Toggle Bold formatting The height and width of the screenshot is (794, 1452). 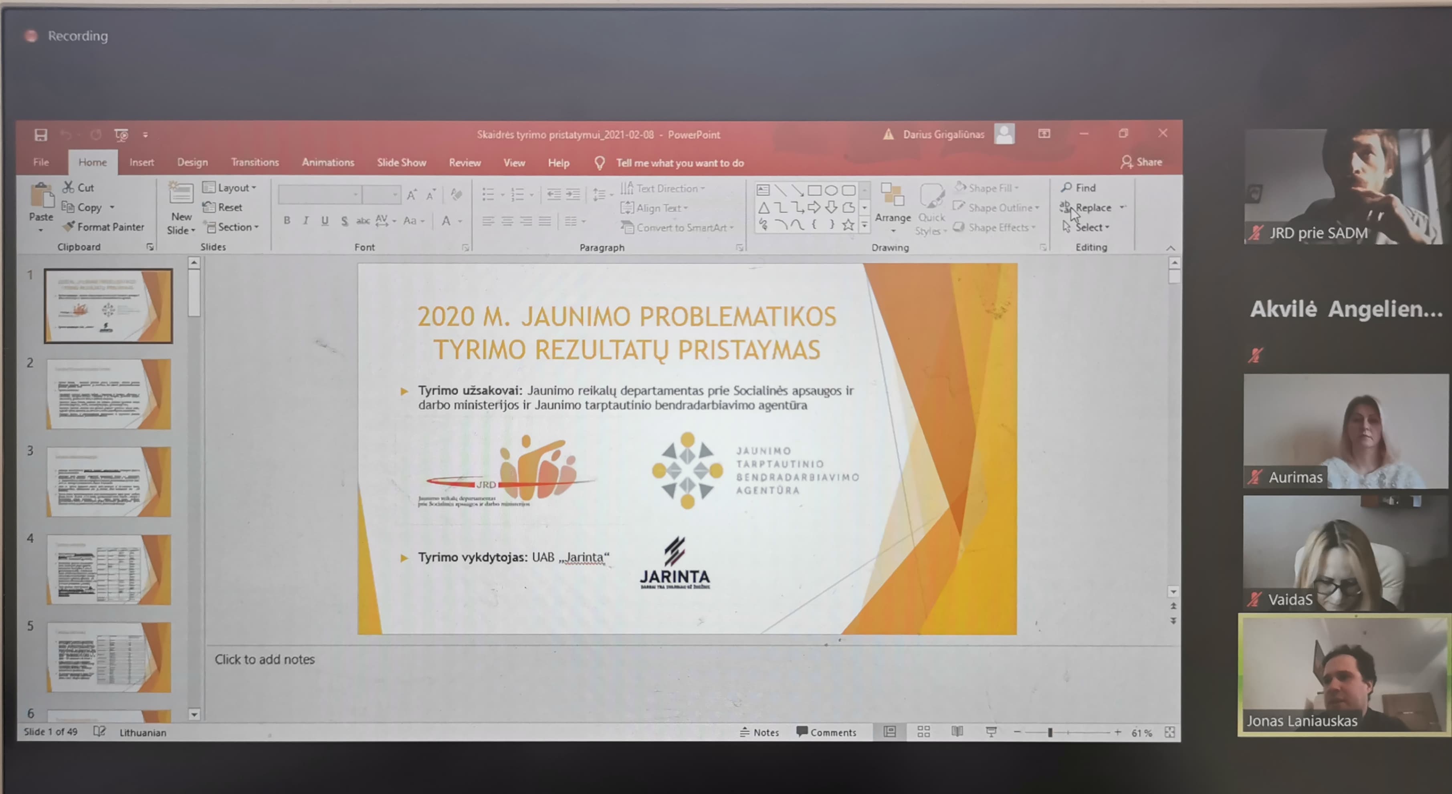[287, 220]
